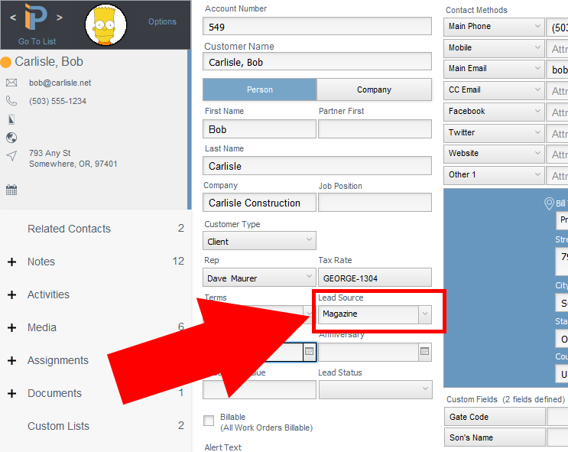Add new media with plus icon
Image resolution: width=568 pixels, height=452 pixels.
(12, 327)
